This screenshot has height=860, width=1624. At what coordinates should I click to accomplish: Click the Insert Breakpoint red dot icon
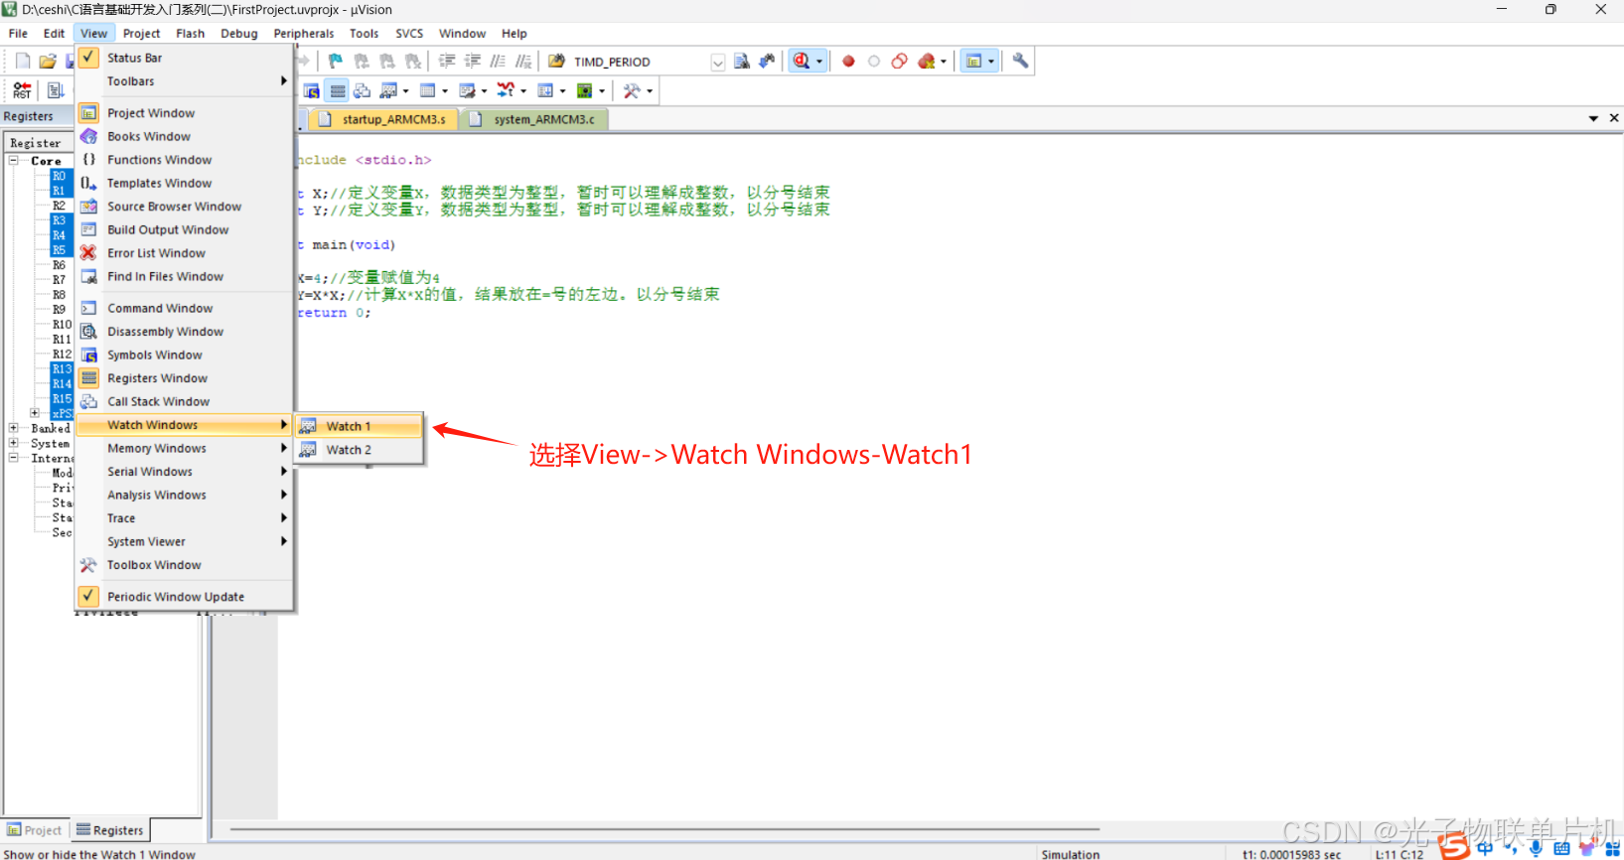(848, 62)
